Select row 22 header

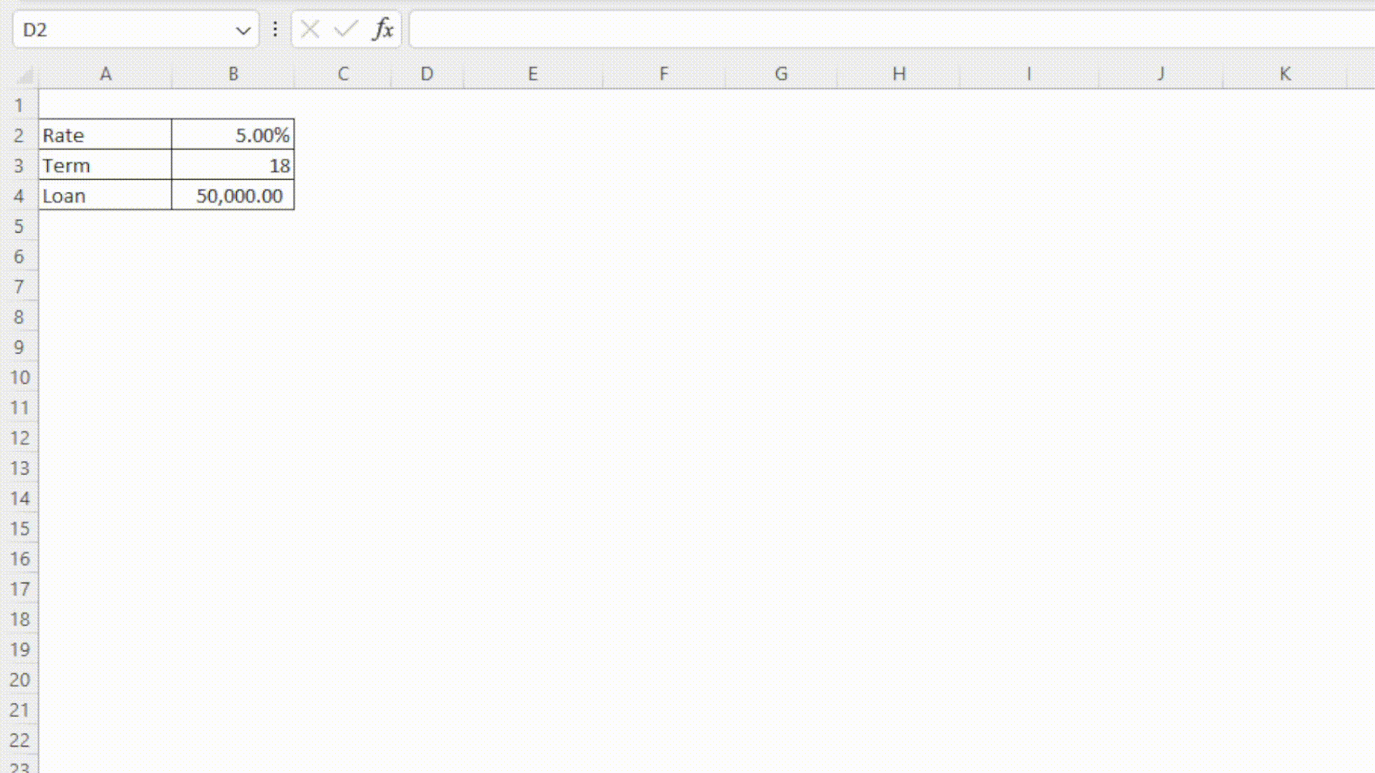tap(19, 740)
